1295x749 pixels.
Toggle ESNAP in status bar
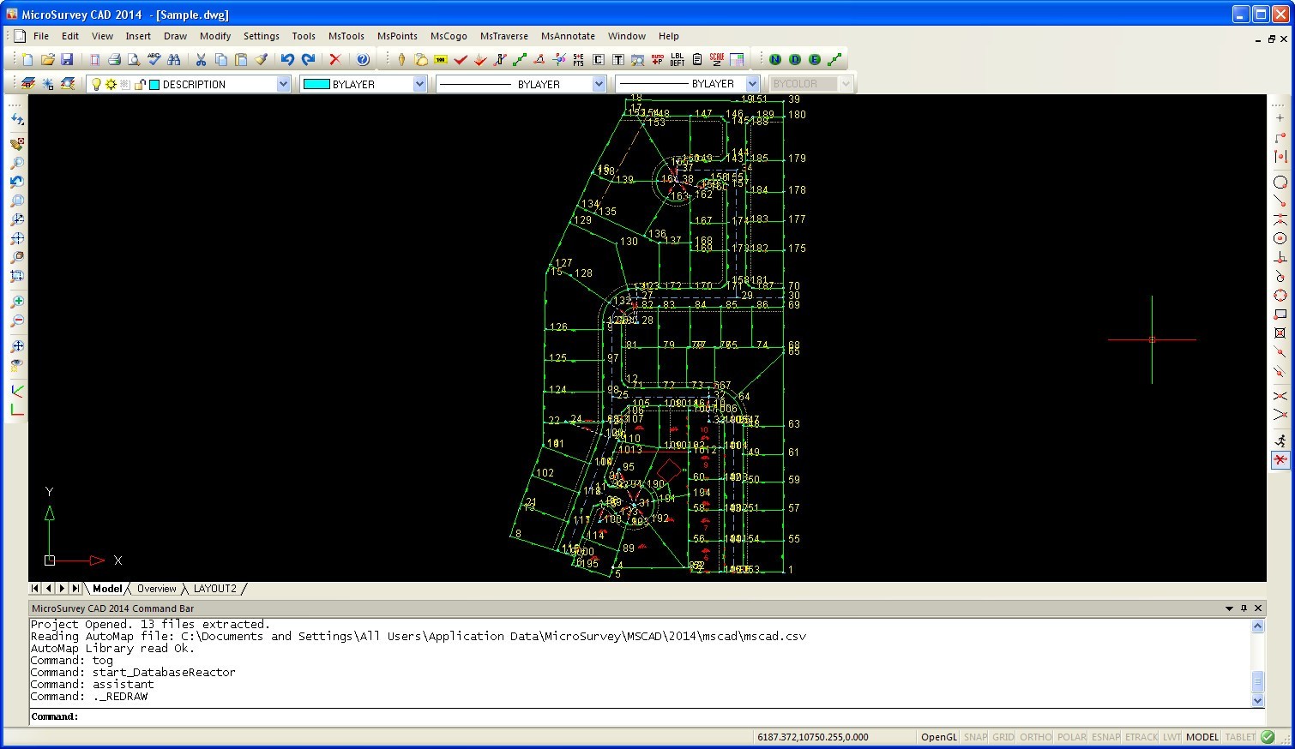(1106, 737)
